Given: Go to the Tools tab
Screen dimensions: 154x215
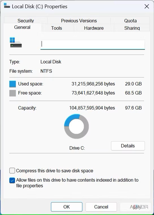Looking at the screenshot, I should tap(57, 28).
